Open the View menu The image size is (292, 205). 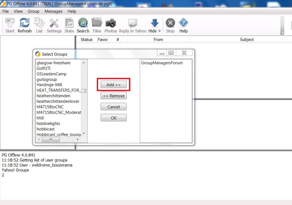[x=18, y=11]
